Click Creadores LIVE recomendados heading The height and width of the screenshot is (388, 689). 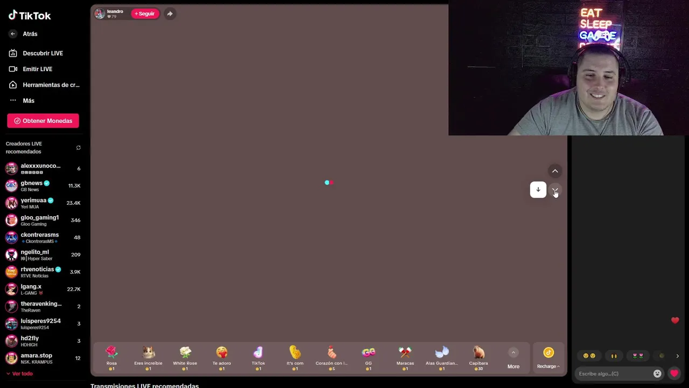[x=24, y=148]
